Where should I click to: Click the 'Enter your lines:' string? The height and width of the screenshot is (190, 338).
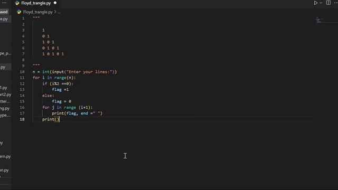click(89, 72)
